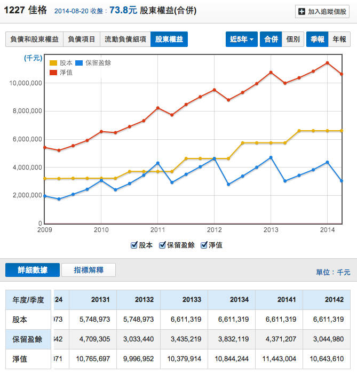Select the 股東權益 tab
The image size is (357, 374).
click(x=169, y=39)
